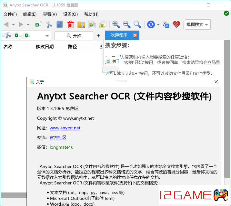Expand the search box history dropdown
Image resolution: width=231 pixels, height=206 pixels.
47,36
